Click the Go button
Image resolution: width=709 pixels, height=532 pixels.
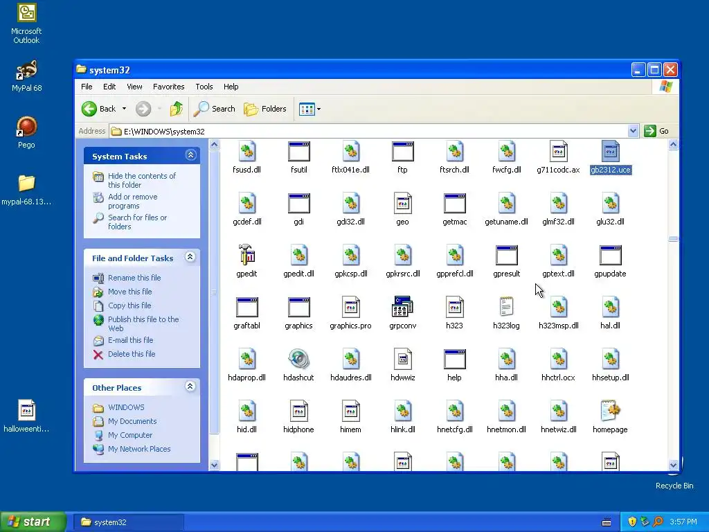coord(656,131)
